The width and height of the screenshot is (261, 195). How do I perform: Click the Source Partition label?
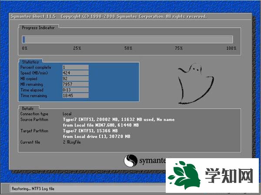click(34, 120)
